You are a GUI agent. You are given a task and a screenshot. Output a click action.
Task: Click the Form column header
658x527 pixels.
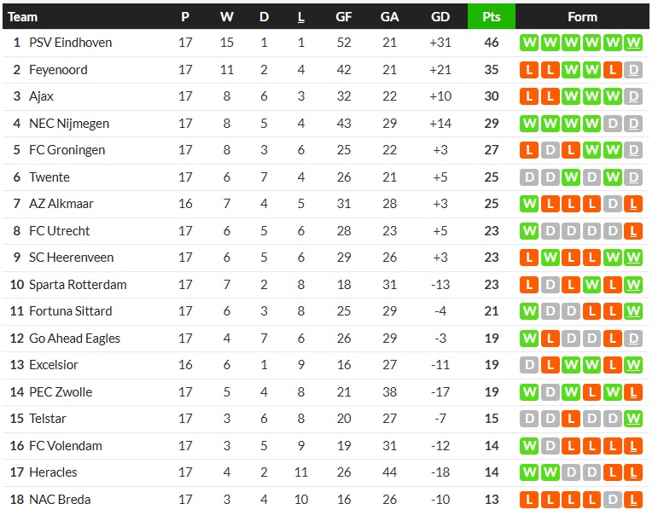point(582,17)
